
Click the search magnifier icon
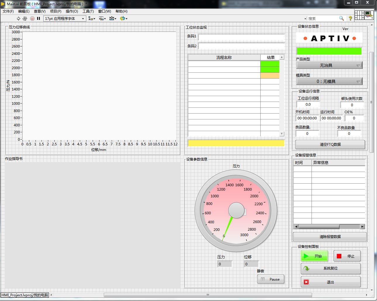tap(341, 18)
